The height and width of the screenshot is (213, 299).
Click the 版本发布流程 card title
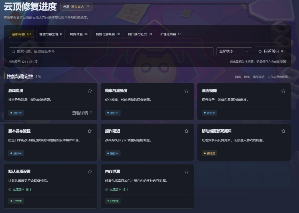coord(19,131)
